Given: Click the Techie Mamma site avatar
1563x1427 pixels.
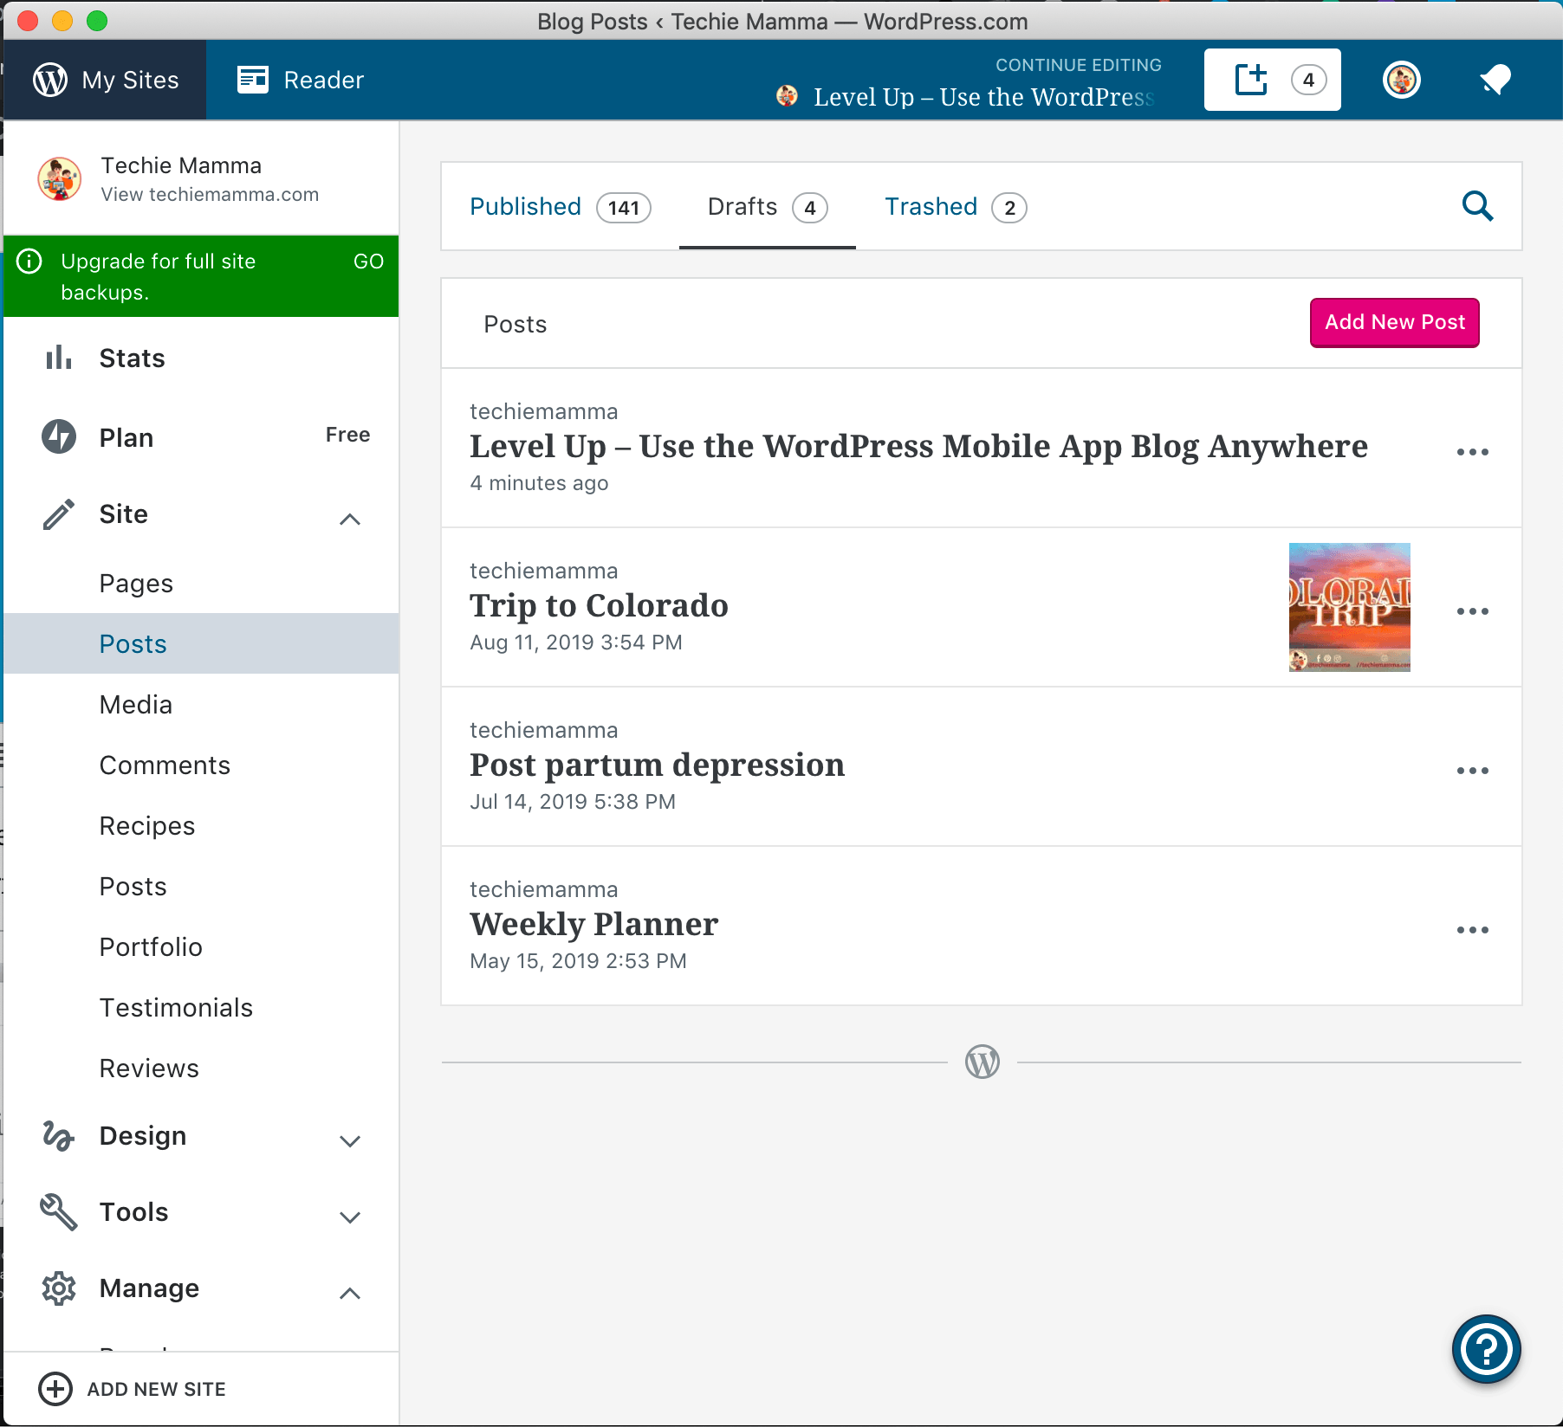Looking at the screenshot, I should (60, 179).
